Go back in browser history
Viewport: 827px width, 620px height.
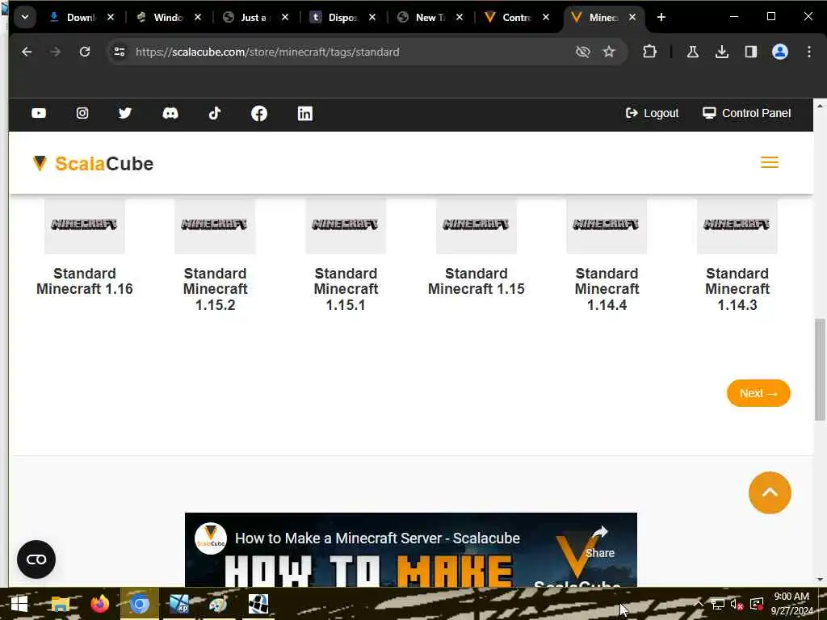point(27,52)
